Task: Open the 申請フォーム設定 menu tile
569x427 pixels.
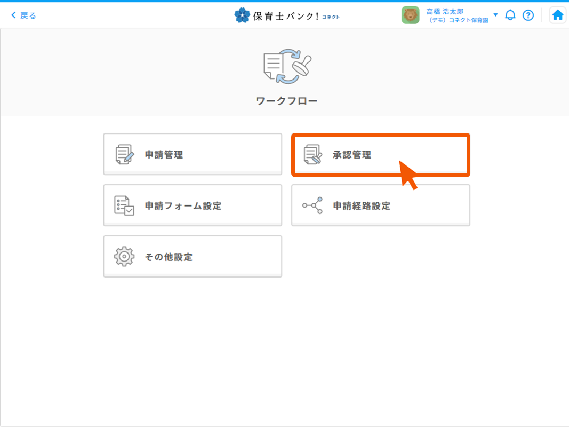Action: [193, 205]
